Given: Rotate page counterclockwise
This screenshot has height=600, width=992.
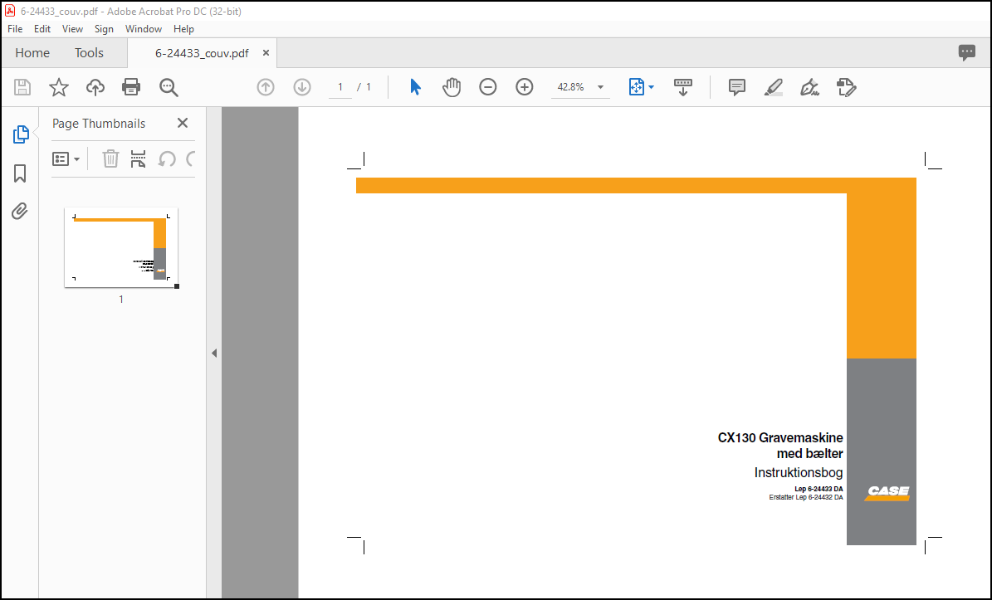Looking at the screenshot, I should (166, 159).
